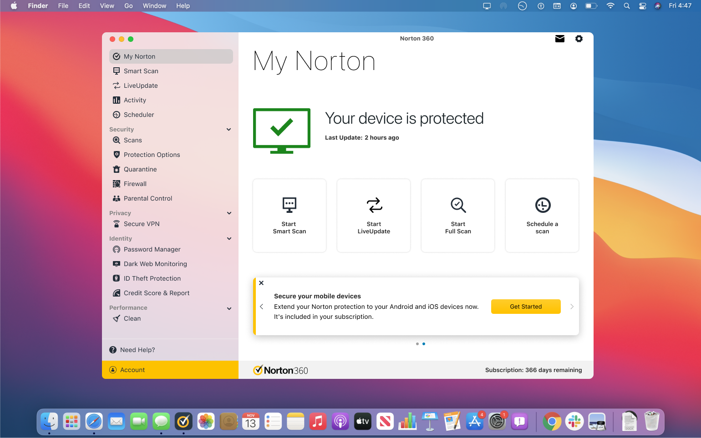Click the Norton 360 logo in footer

(280, 370)
